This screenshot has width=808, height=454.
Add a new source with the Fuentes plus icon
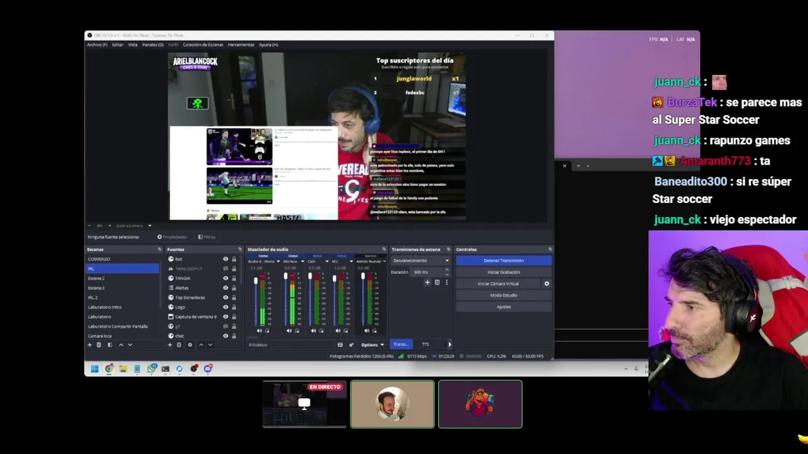(169, 345)
